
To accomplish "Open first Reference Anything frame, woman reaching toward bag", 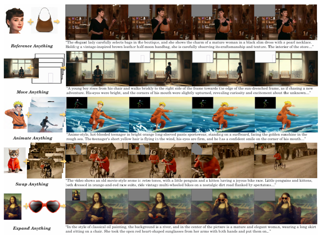I will (97, 22).
